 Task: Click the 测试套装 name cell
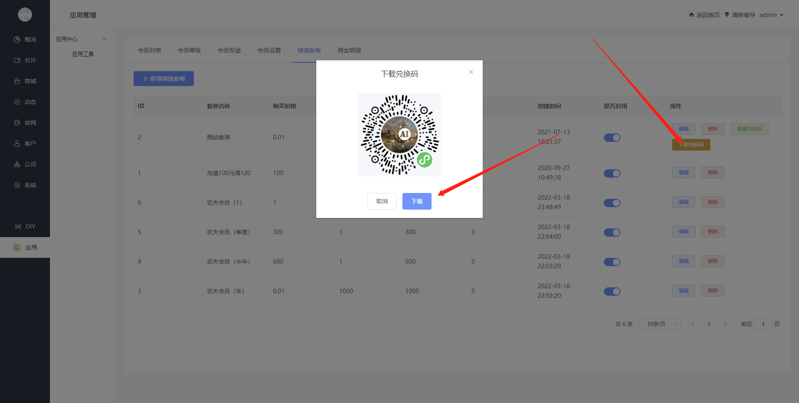coord(218,137)
